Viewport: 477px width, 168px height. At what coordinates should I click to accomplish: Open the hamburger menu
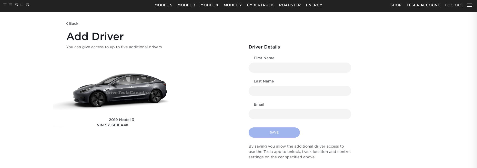[470, 5]
